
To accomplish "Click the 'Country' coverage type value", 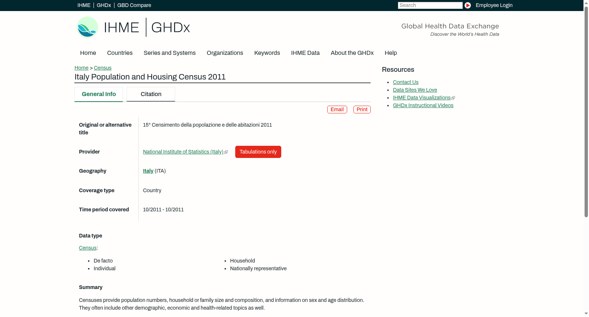I will (152, 191).
